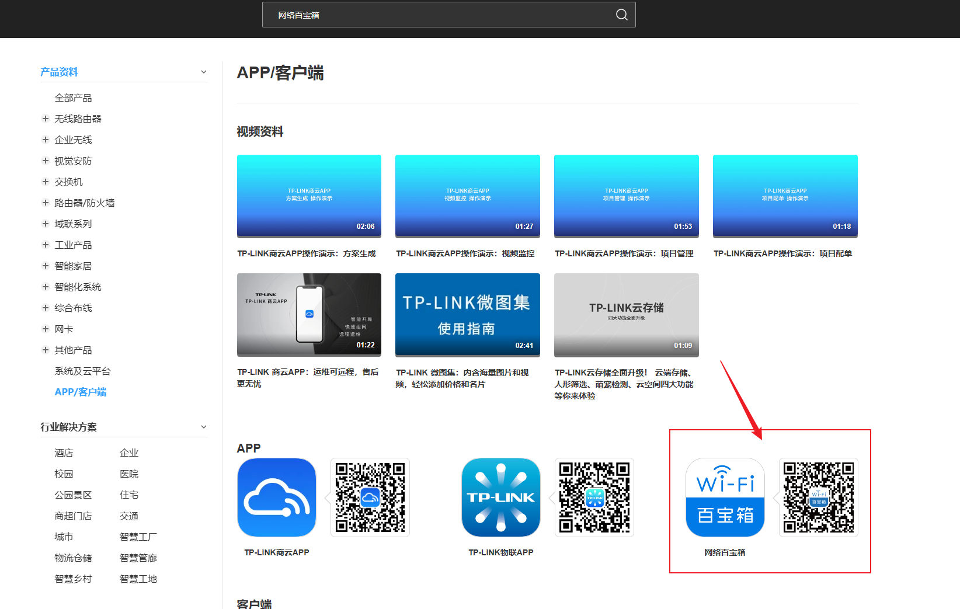This screenshot has width=960, height=609.
Task: Collapse the 产品资料 section chevron
Action: [x=204, y=72]
